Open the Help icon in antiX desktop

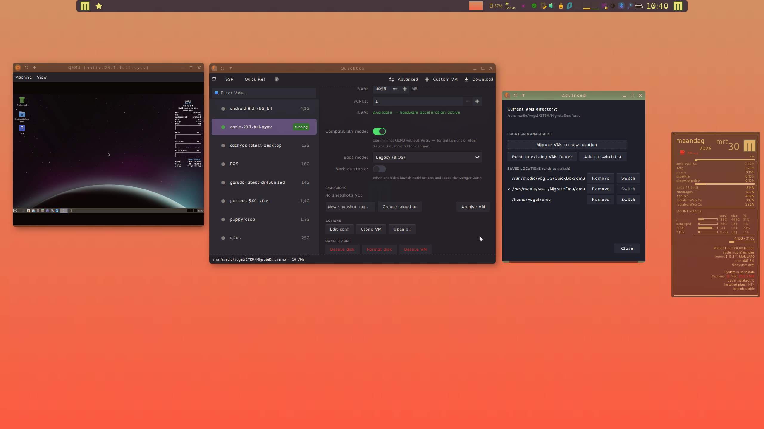point(22,128)
